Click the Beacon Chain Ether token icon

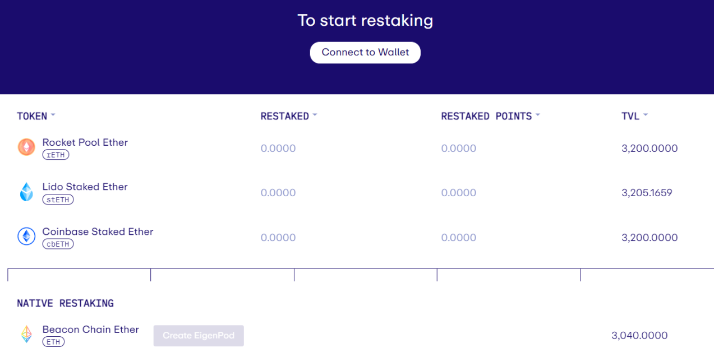pos(26,334)
